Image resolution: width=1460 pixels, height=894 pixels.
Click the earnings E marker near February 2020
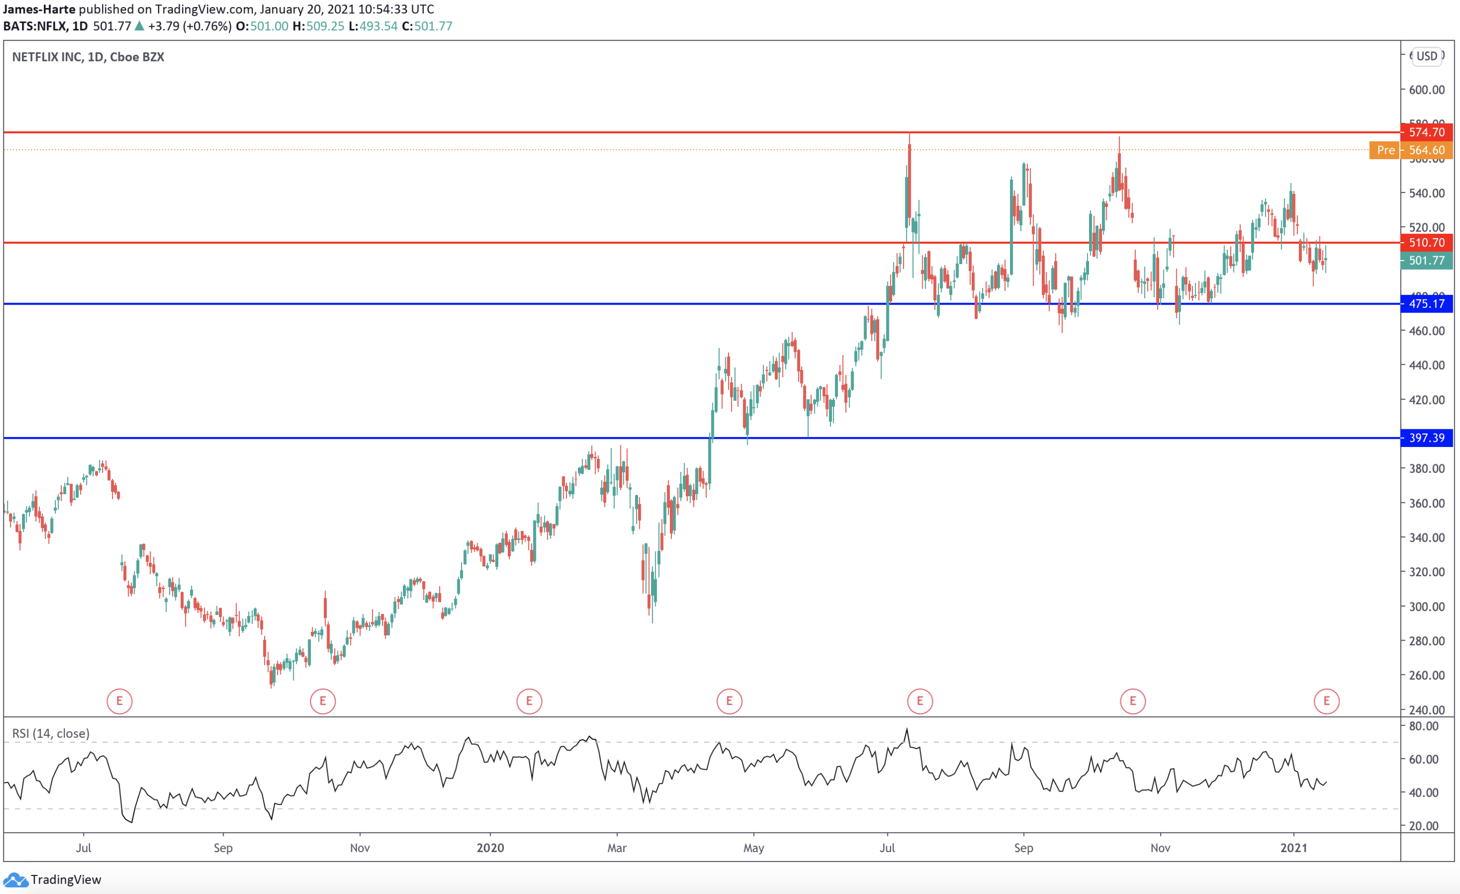coord(529,701)
